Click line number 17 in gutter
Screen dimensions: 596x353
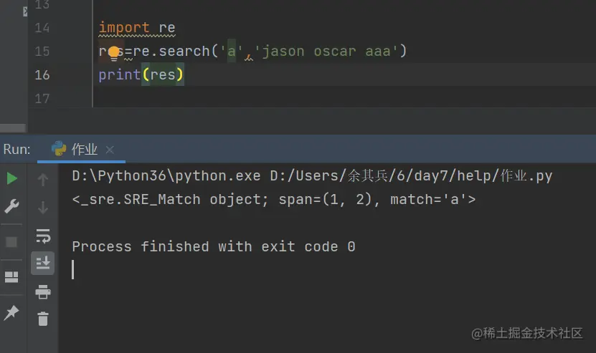pyautogui.click(x=42, y=99)
